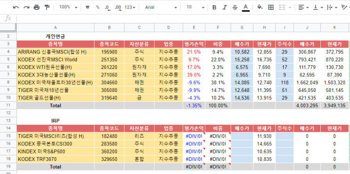
Task: Decrease decimal places
Action: tap(107, 8)
